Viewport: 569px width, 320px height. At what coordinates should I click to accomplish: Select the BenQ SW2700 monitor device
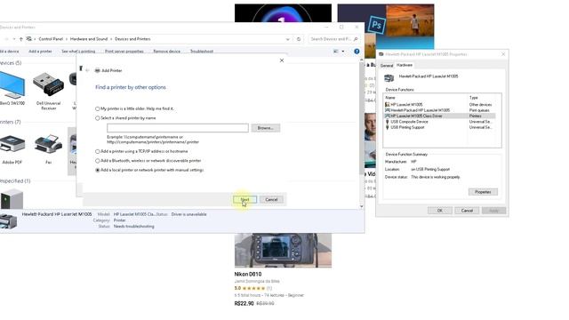(12, 89)
